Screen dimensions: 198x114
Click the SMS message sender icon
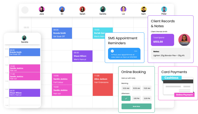[112, 51]
